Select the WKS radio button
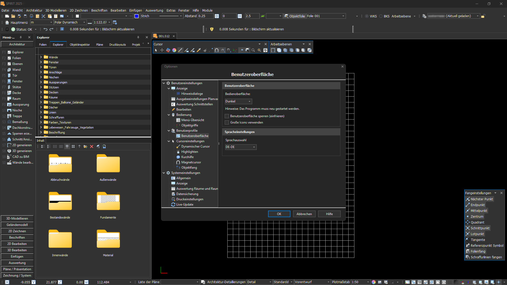This screenshot has width=507, height=285. pyautogui.click(x=367, y=16)
